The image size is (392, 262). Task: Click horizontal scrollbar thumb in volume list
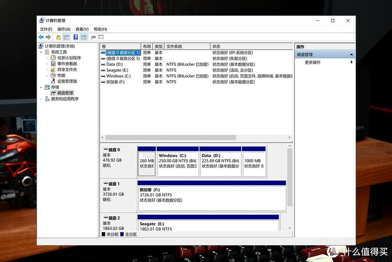click(171, 137)
